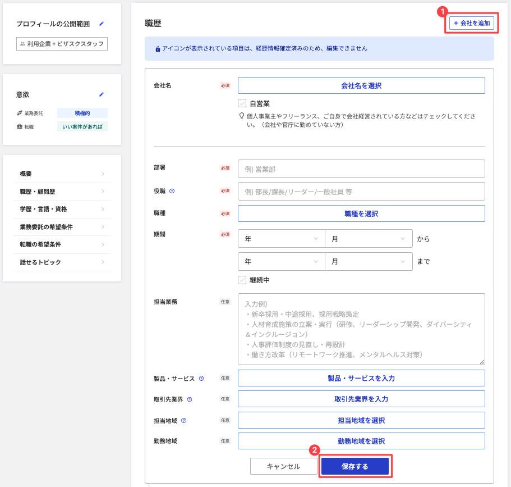Click 担当地域を選択 button

pos(361,420)
